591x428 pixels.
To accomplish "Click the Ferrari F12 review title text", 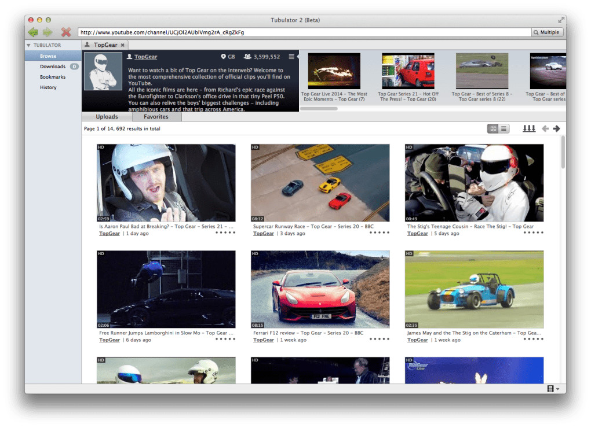I will pos(308,333).
